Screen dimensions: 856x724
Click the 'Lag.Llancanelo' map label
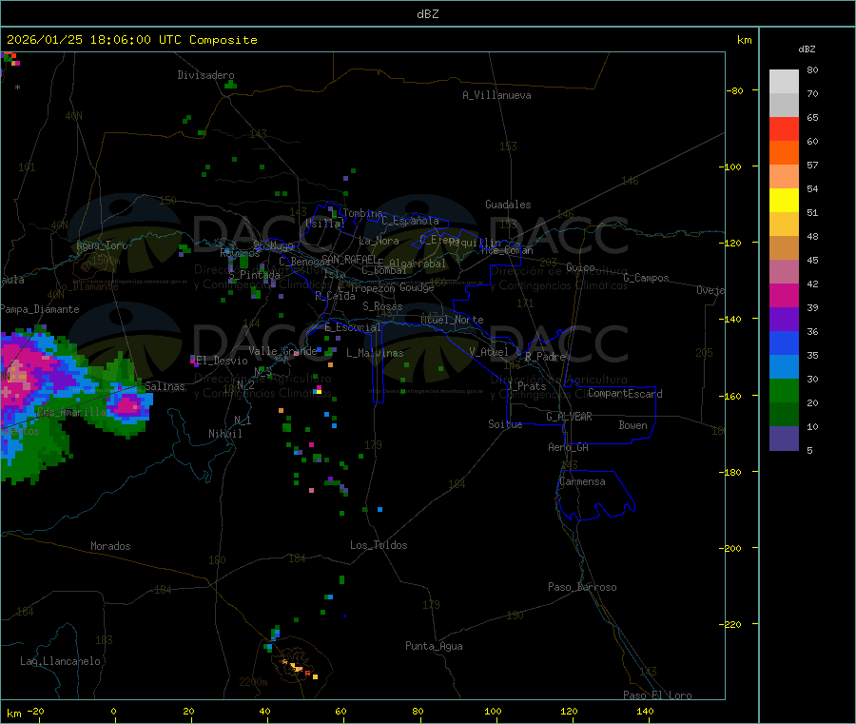(60, 661)
